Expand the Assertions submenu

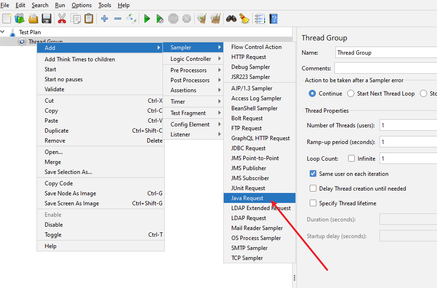183,90
